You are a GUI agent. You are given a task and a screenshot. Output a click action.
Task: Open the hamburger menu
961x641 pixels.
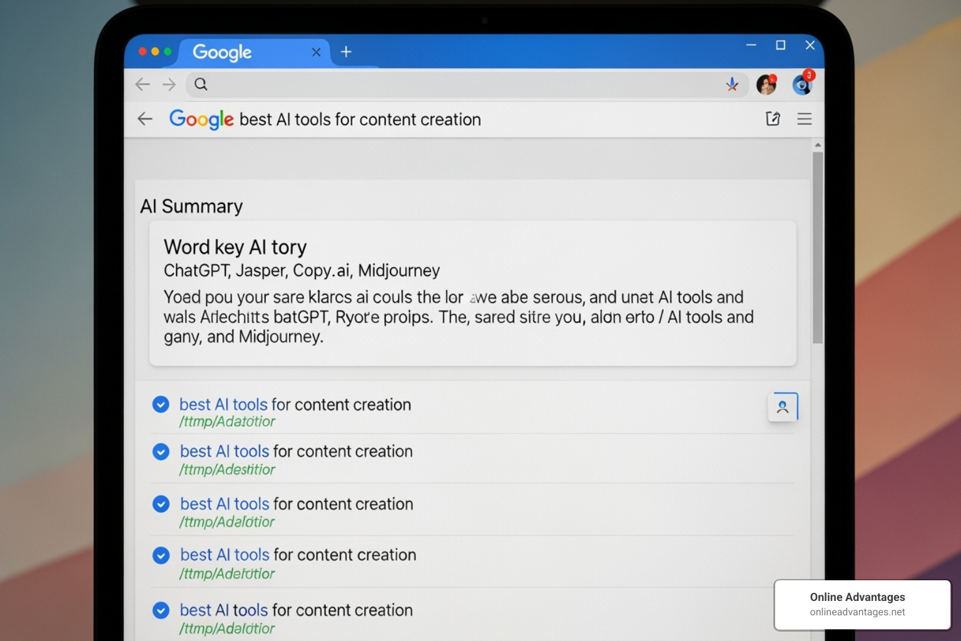pyautogui.click(x=805, y=118)
